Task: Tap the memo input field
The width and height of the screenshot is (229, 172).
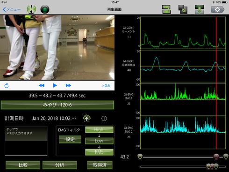Action: [x=26, y=141]
